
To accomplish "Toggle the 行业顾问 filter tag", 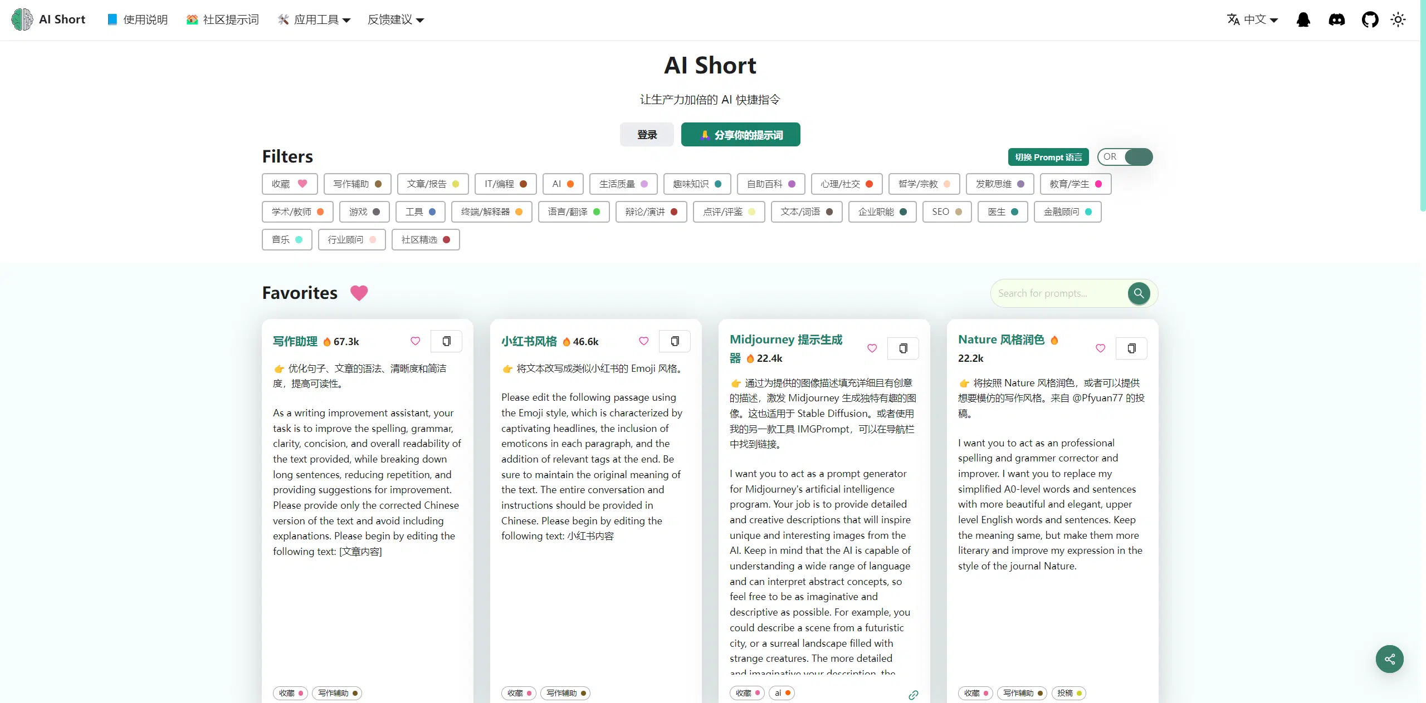I will coord(352,240).
